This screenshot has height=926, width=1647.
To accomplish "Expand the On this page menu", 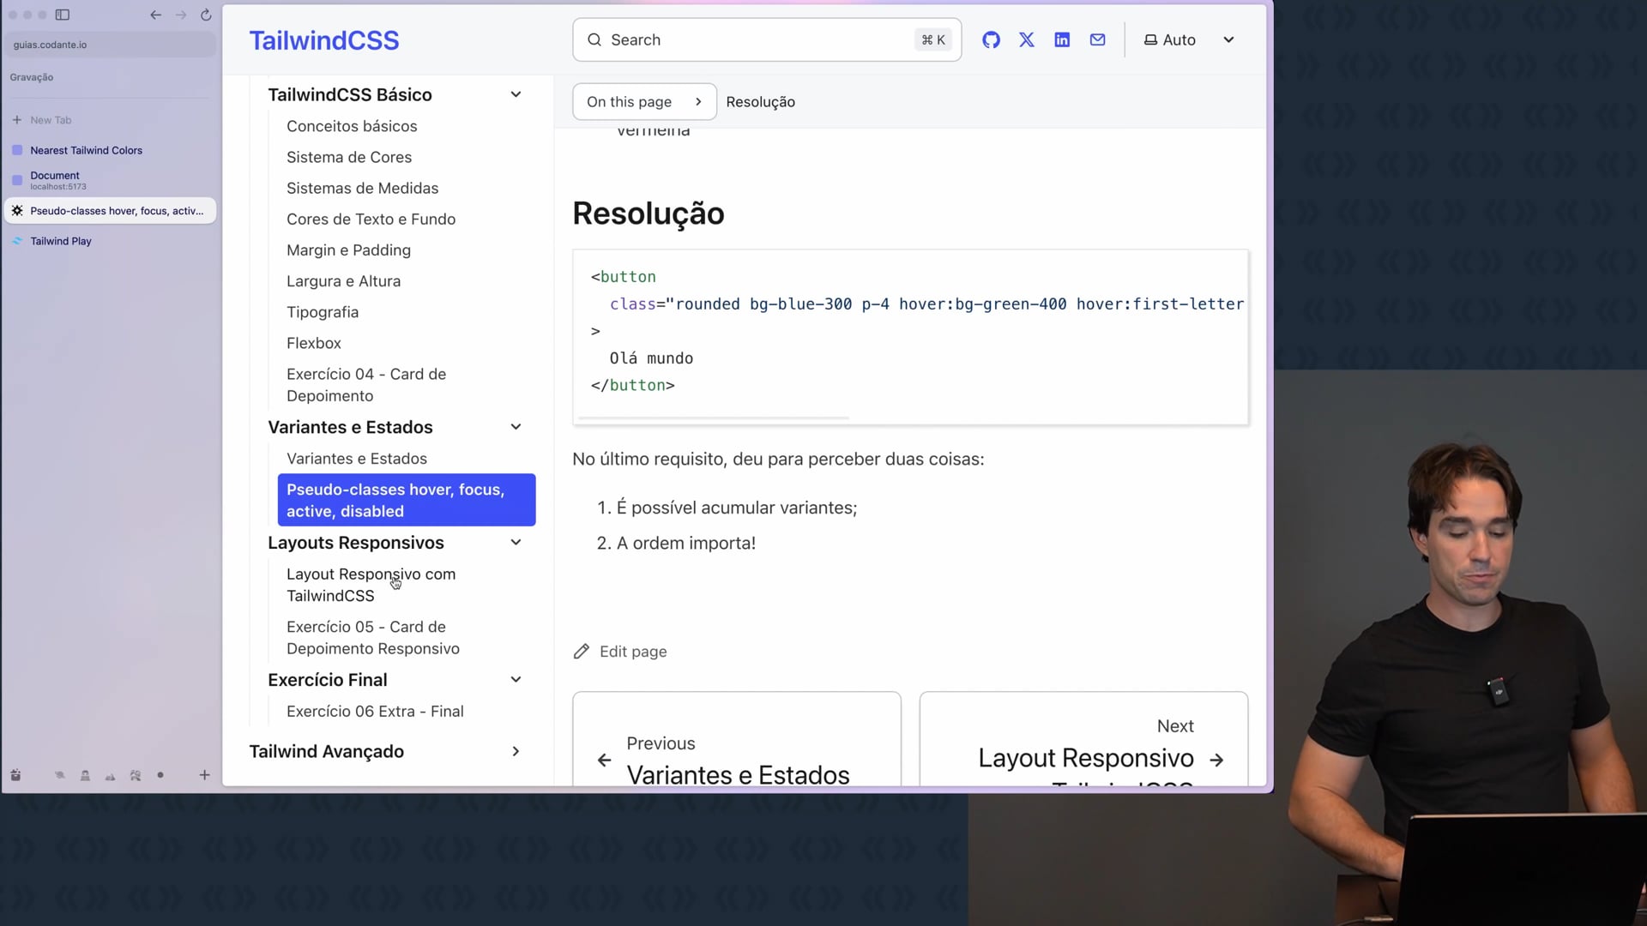I will (x=643, y=102).
